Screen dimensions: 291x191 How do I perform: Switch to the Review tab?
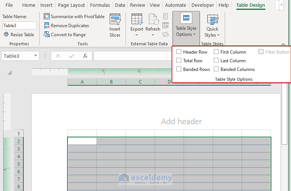click(x=138, y=5)
